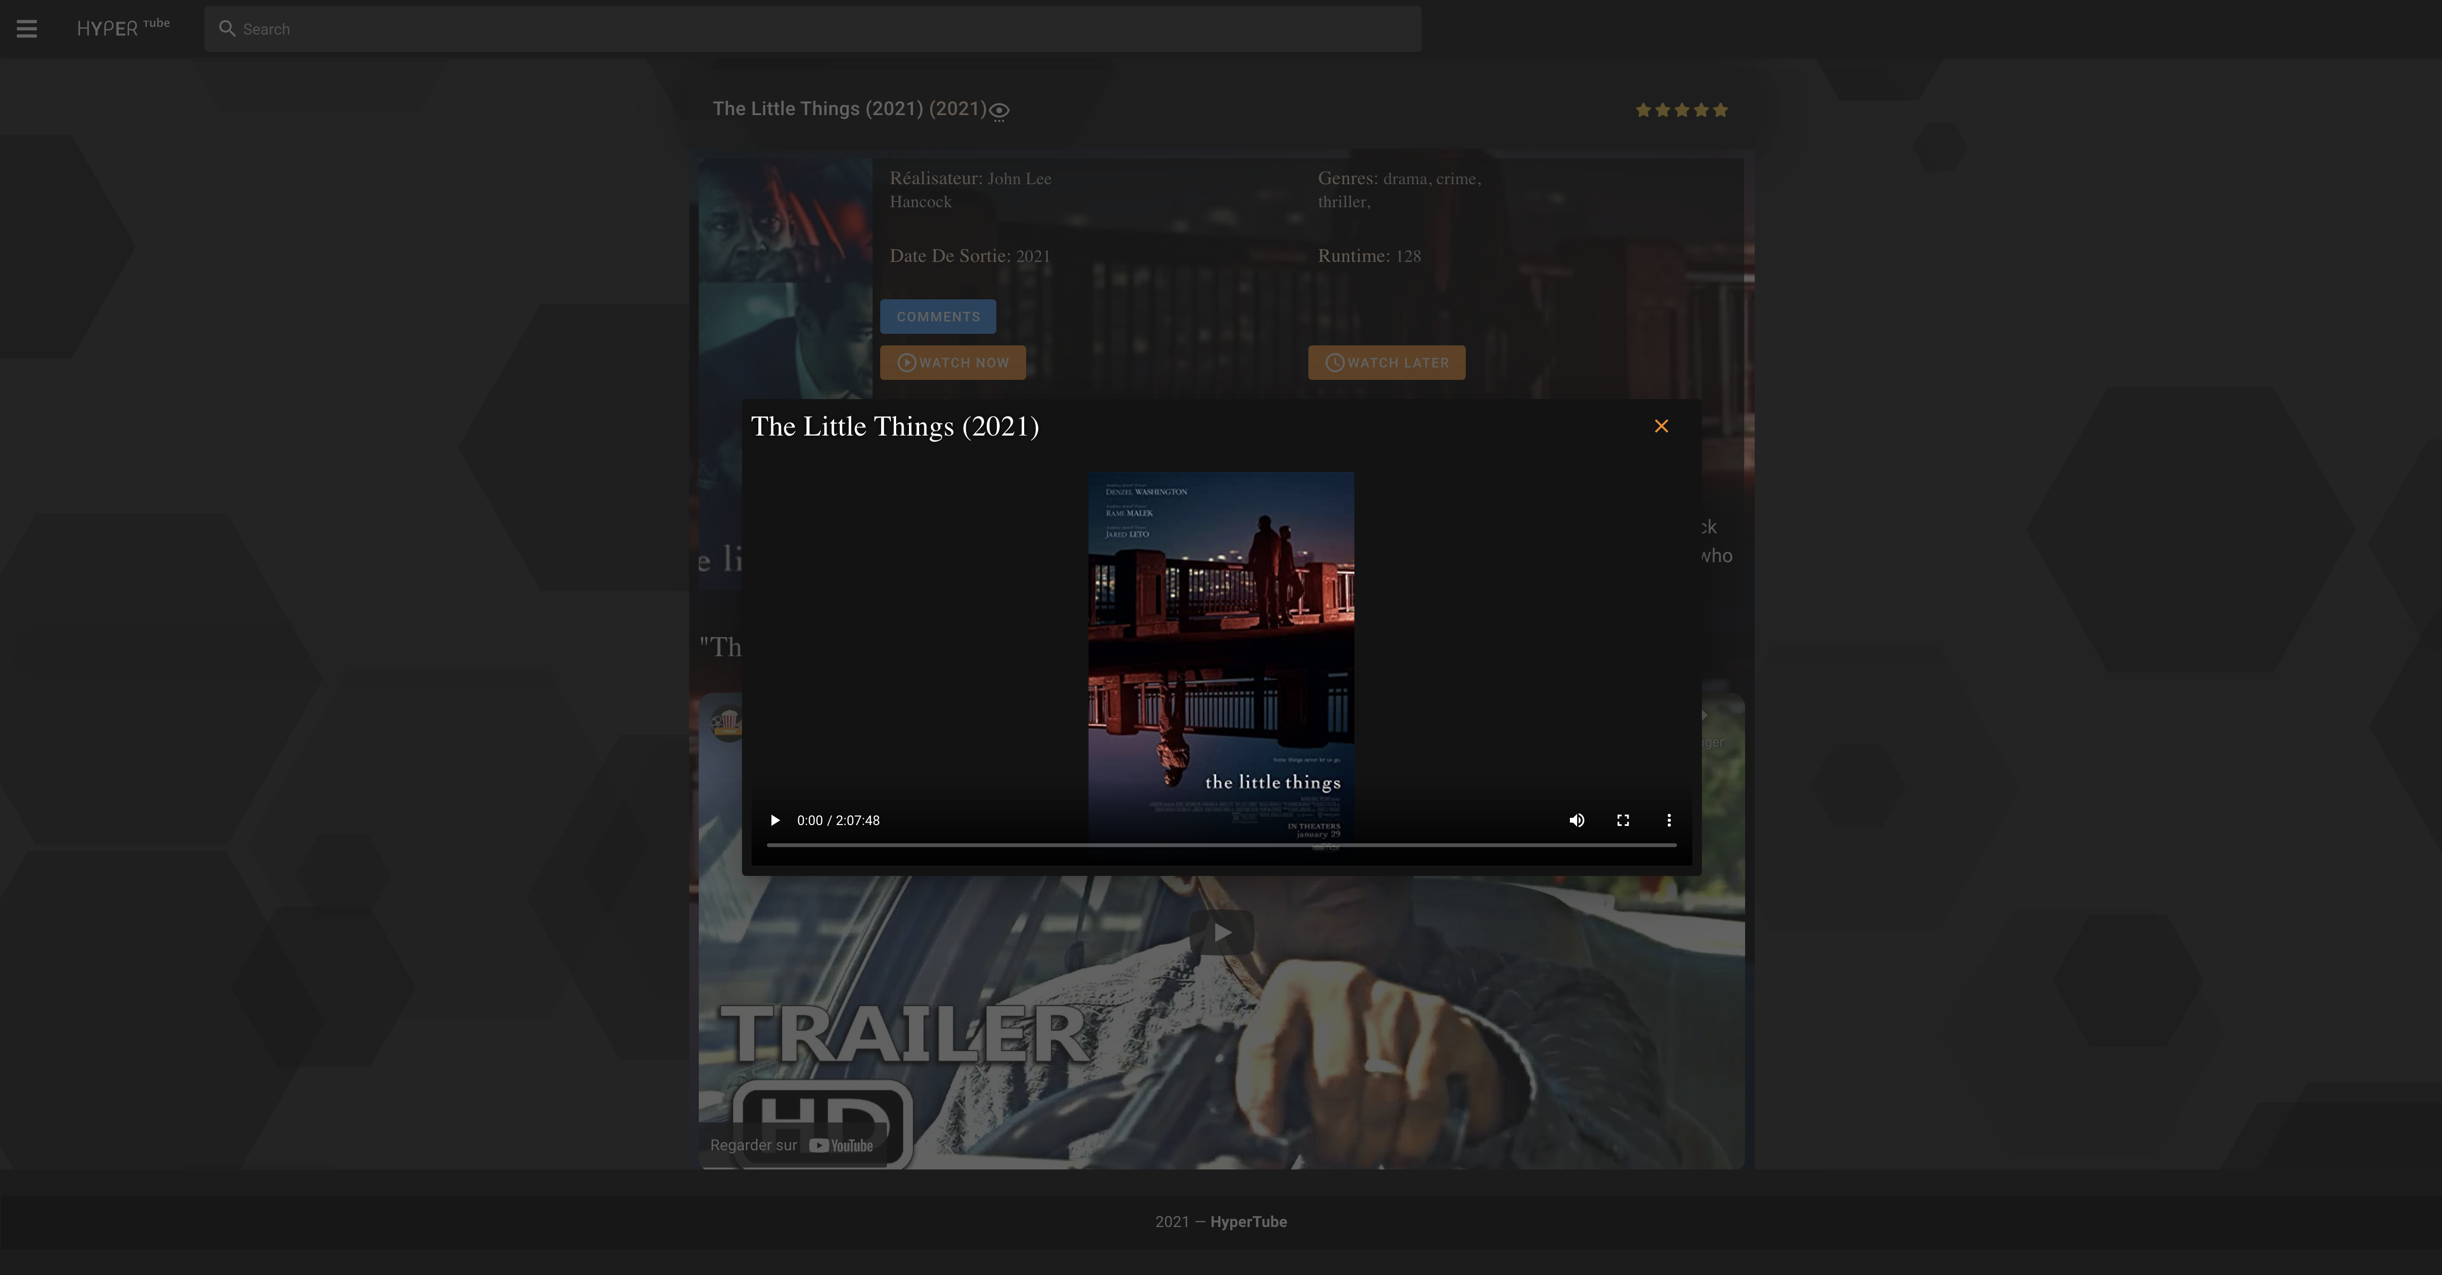Seek along the video progress bar
Screen dimensions: 2442x1275
click(1221, 844)
